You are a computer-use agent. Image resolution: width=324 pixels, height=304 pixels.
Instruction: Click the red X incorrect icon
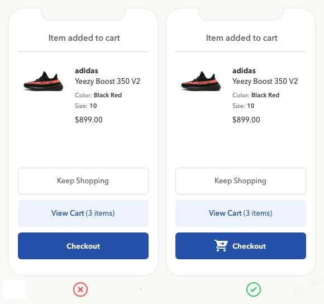click(80, 289)
